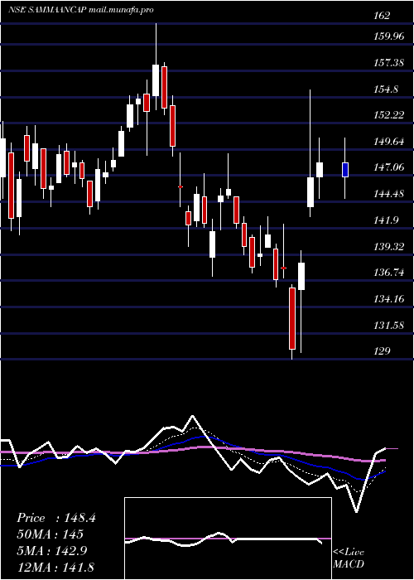Click the 12MA : 141.8 readout
The height and width of the screenshot is (580, 414).
[55, 567]
